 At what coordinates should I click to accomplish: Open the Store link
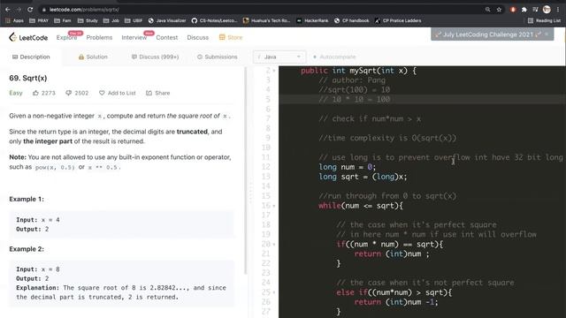tap(231, 37)
